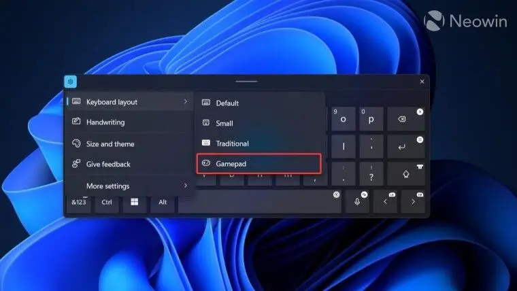
Task: Tap the Shift arrow key
Action: (x=406, y=174)
